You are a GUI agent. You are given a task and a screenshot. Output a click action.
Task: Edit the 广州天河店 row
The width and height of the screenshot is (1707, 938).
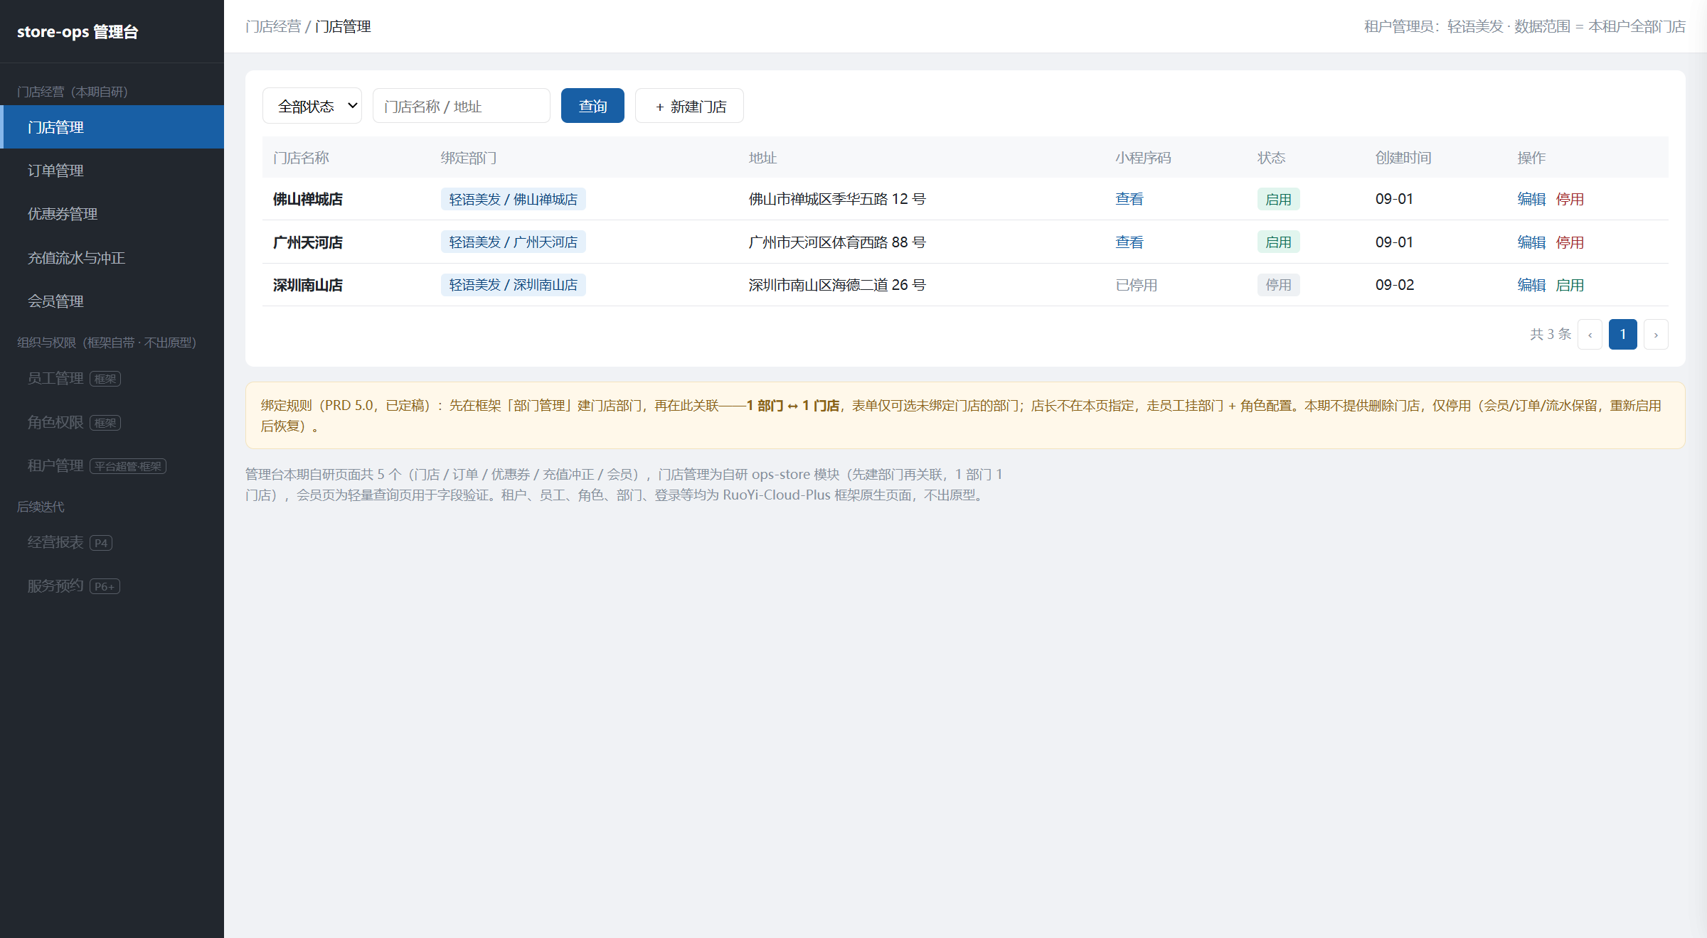point(1531,242)
